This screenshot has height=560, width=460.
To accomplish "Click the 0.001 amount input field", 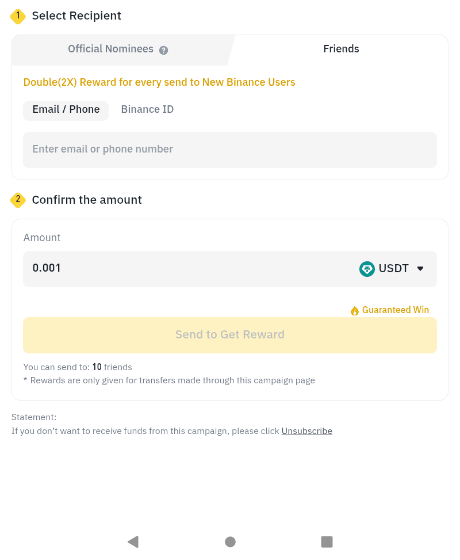I will point(189,269).
